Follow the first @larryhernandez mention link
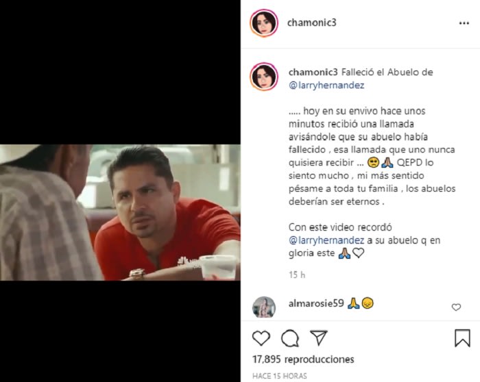 click(x=326, y=86)
